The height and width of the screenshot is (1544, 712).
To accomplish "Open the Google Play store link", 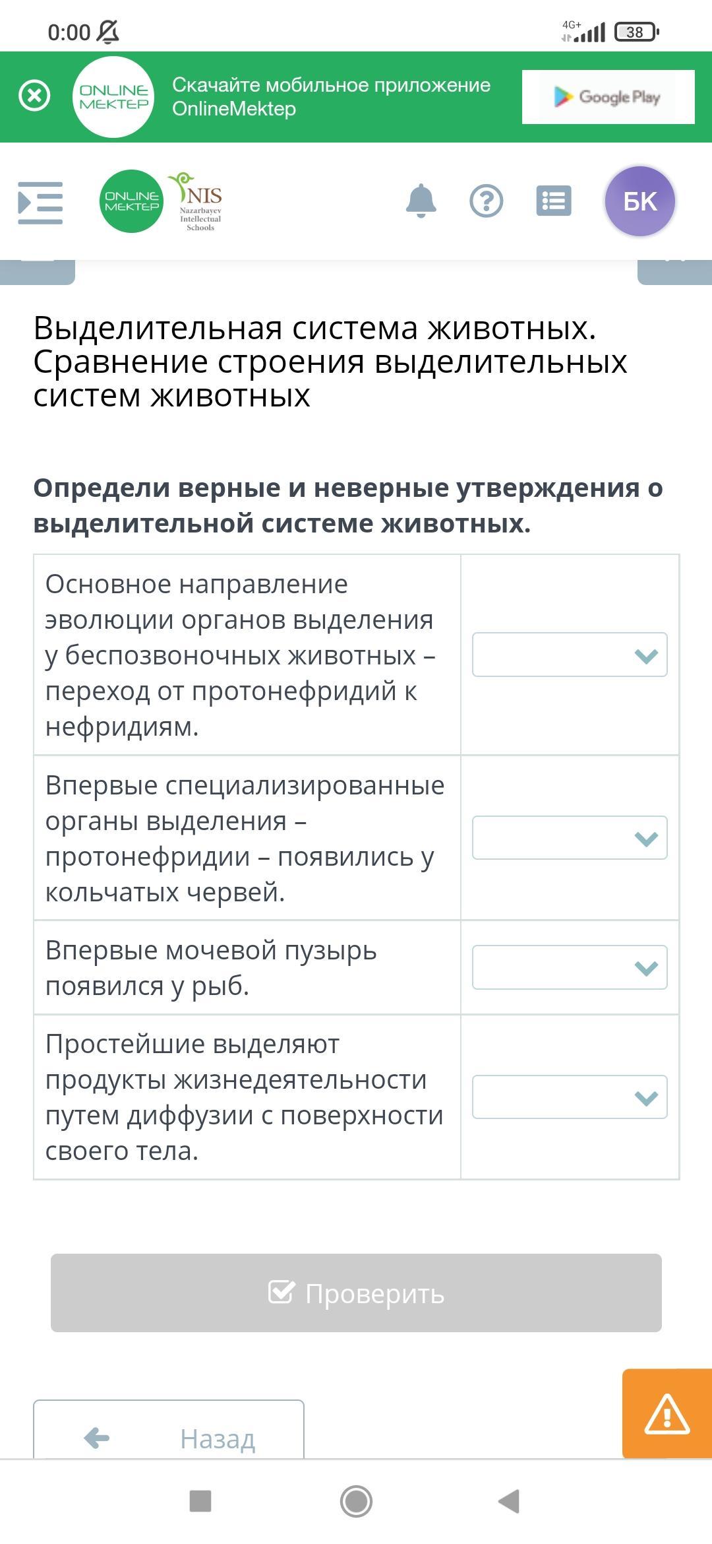I will (608, 97).
